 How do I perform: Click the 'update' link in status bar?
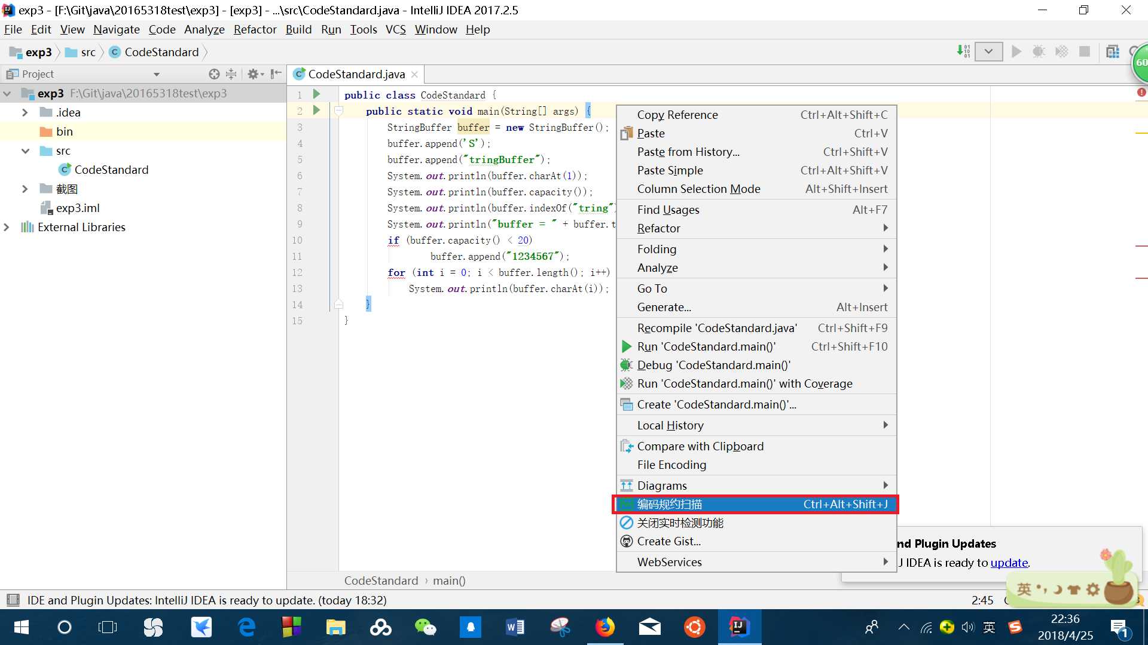click(1009, 563)
